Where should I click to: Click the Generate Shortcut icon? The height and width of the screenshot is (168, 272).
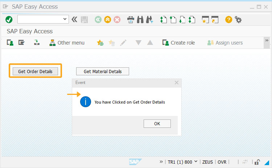pos(215,20)
